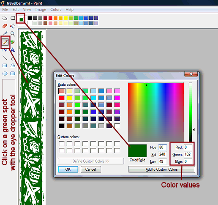
Task: Open the View menu
Action: coord(27,10)
